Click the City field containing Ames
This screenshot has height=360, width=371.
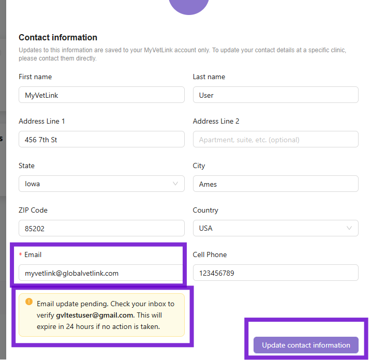(x=276, y=184)
